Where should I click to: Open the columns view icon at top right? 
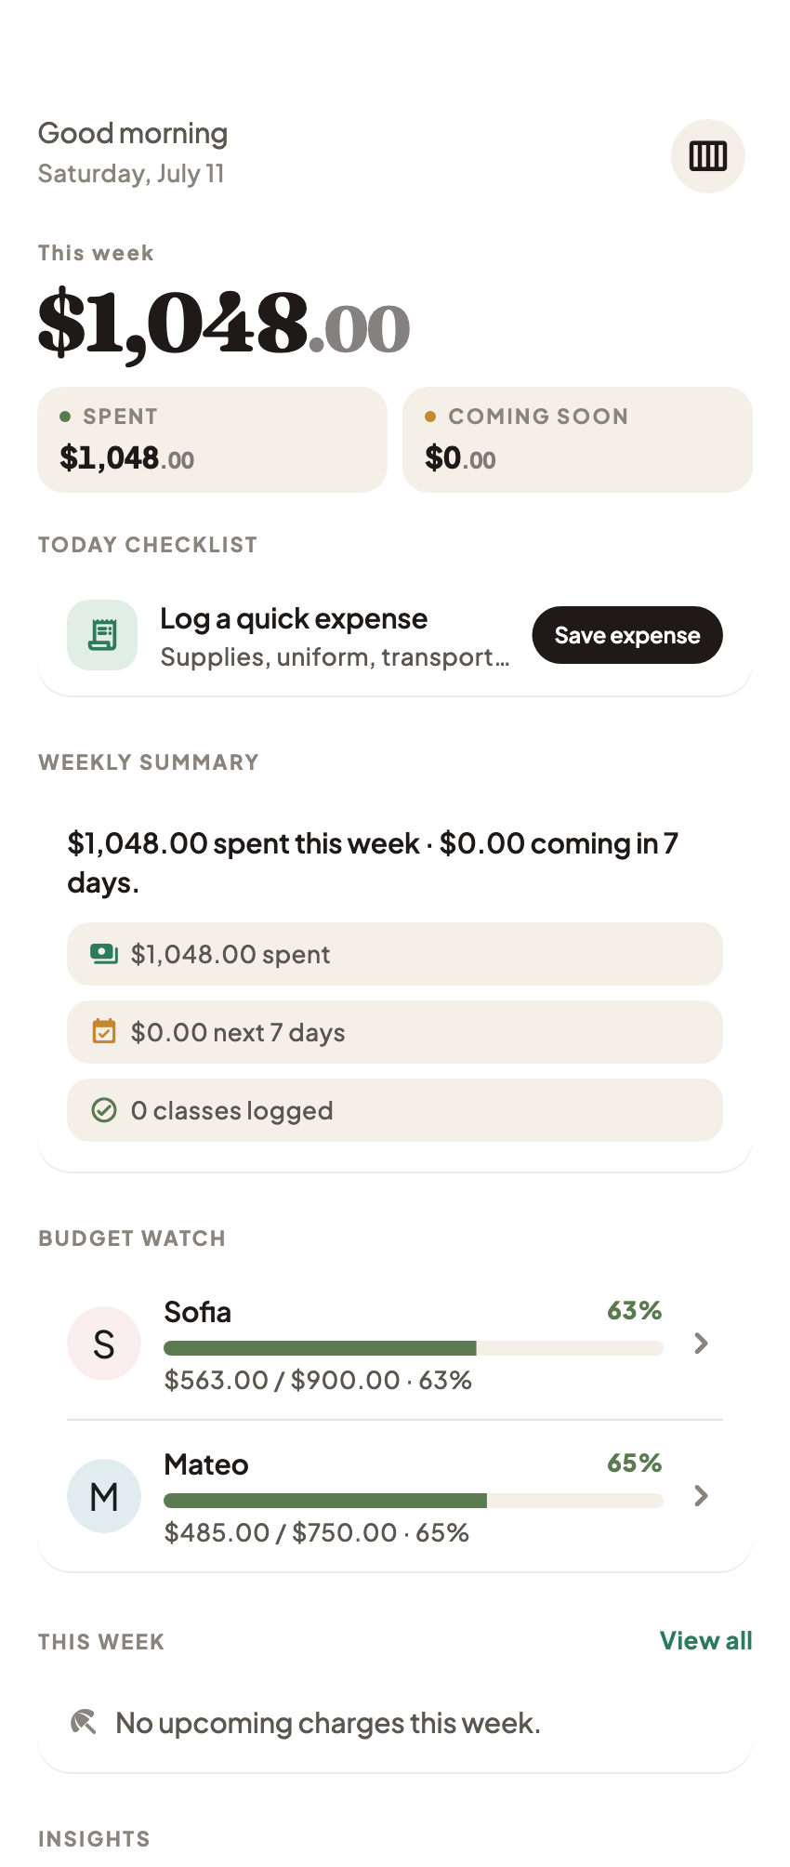click(x=707, y=156)
